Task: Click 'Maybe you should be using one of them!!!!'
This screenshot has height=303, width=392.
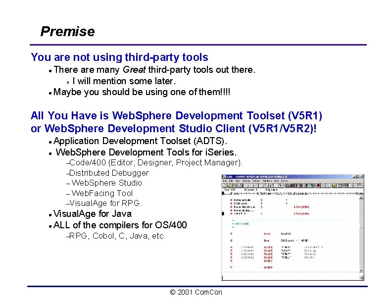Action: click(x=142, y=92)
